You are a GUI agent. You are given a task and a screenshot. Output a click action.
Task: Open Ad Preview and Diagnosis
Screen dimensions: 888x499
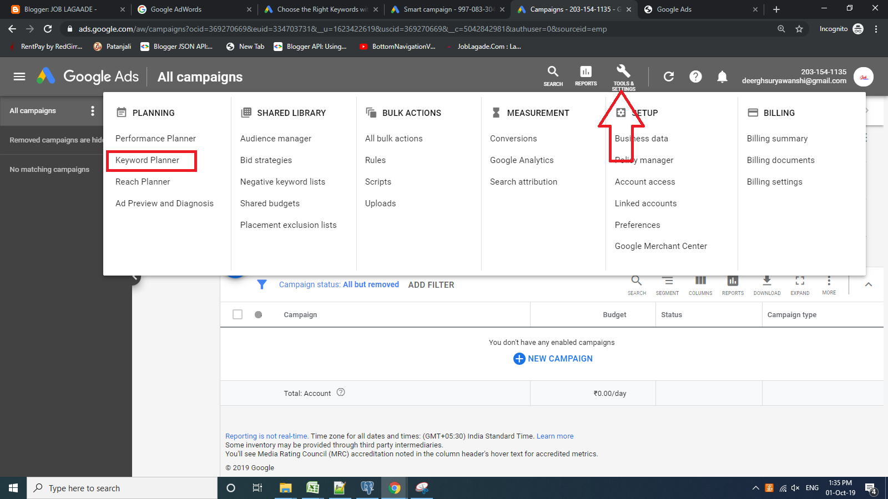(164, 203)
